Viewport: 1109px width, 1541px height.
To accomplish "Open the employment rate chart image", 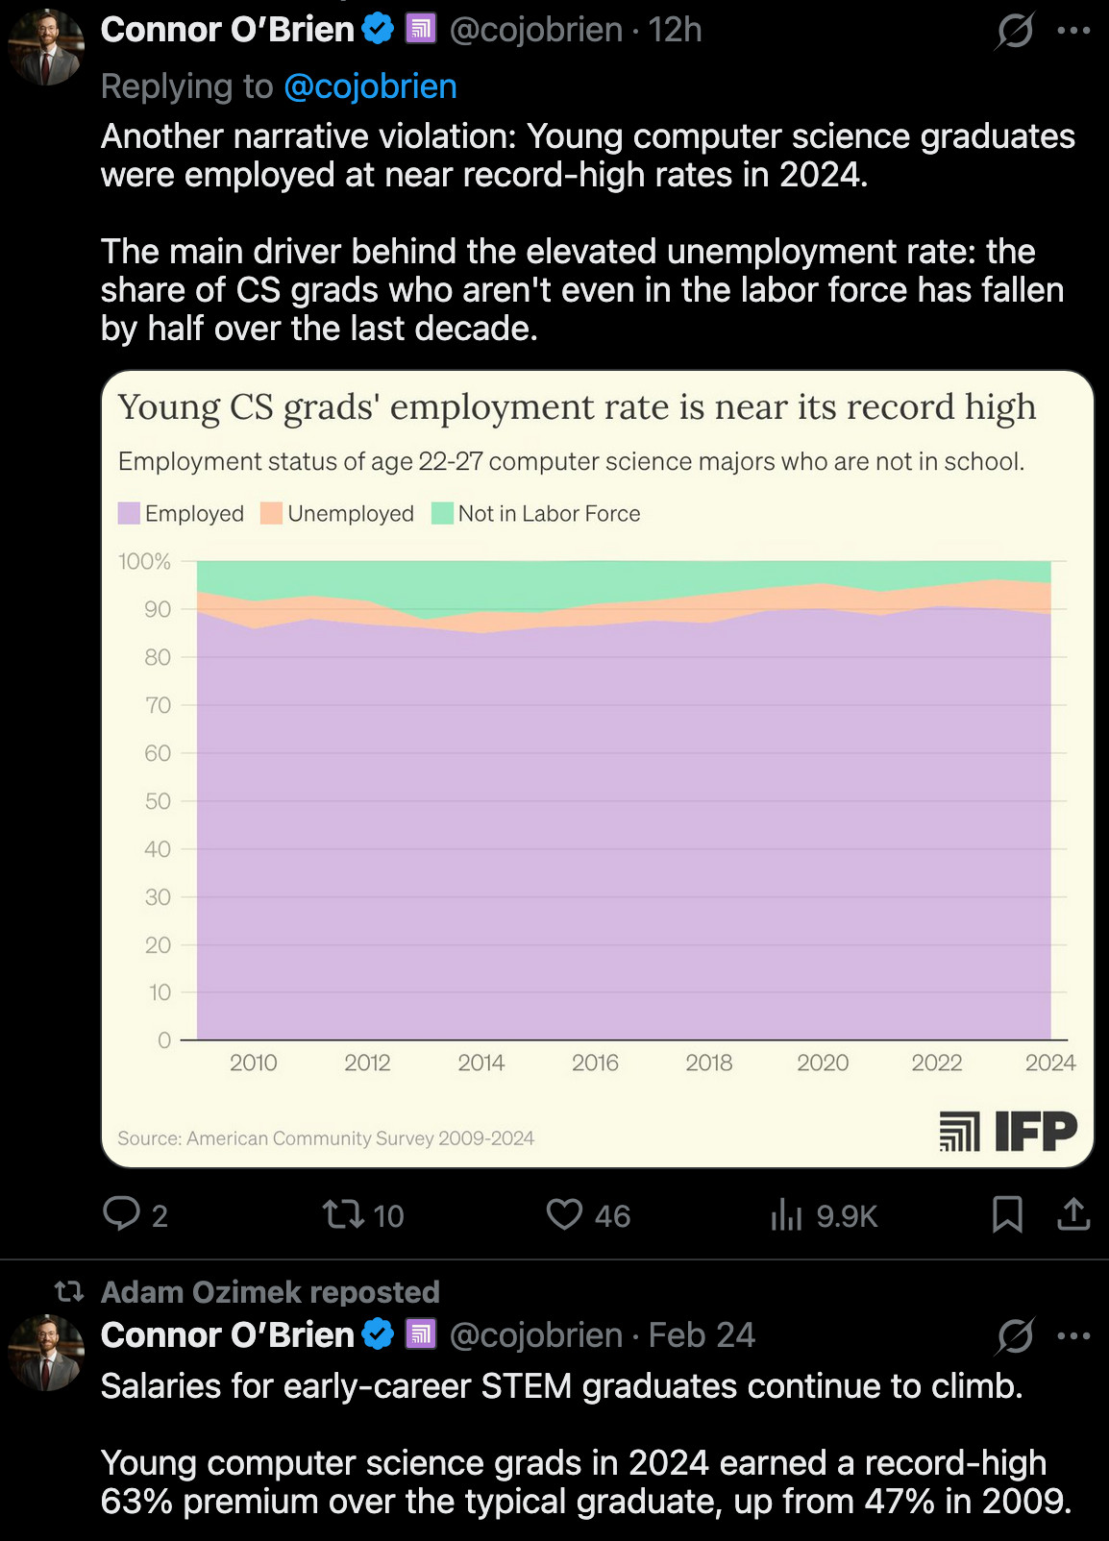I will 596,769.
